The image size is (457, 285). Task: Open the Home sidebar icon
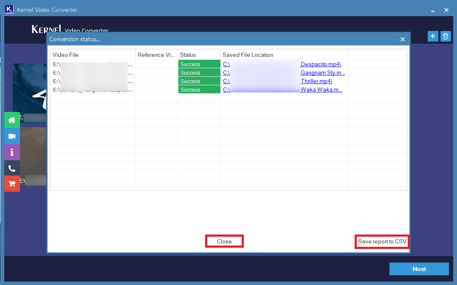click(x=12, y=120)
